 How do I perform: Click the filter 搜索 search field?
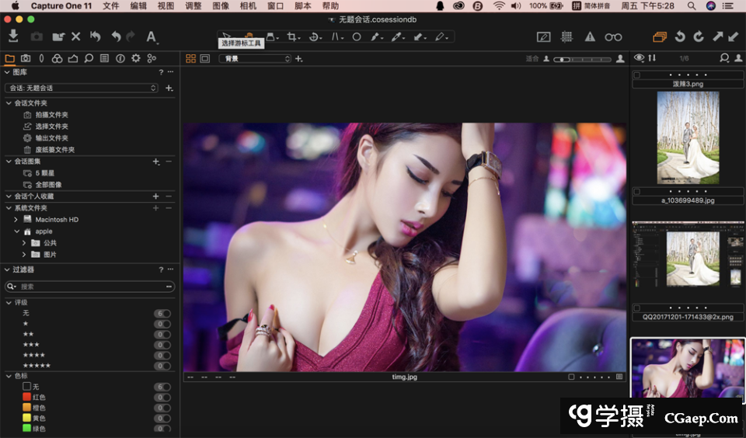[x=89, y=287]
